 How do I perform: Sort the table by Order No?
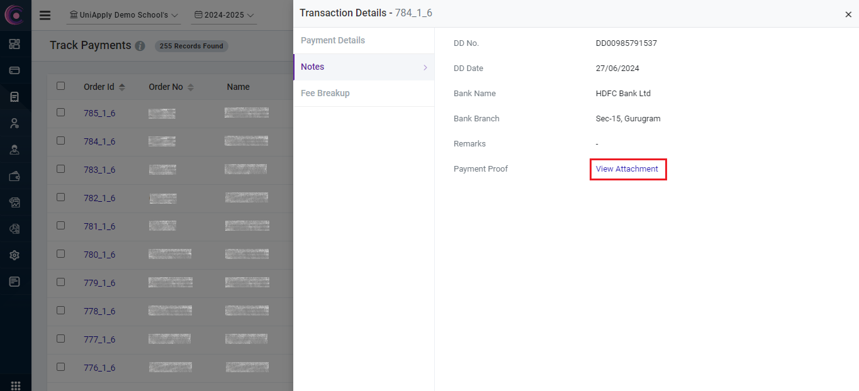click(191, 87)
